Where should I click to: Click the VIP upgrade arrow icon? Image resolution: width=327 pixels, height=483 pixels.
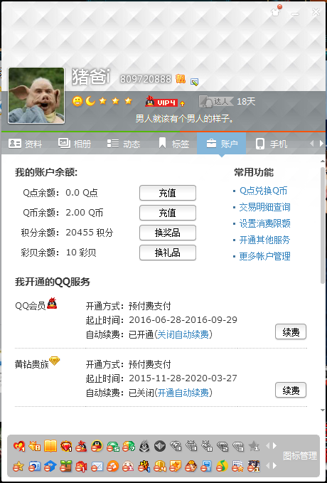(182, 104)
